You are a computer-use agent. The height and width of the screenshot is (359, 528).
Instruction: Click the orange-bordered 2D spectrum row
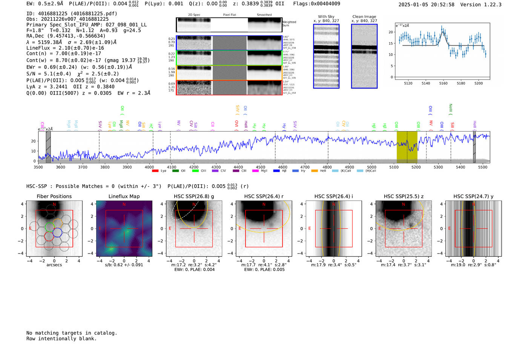point(229,73)
